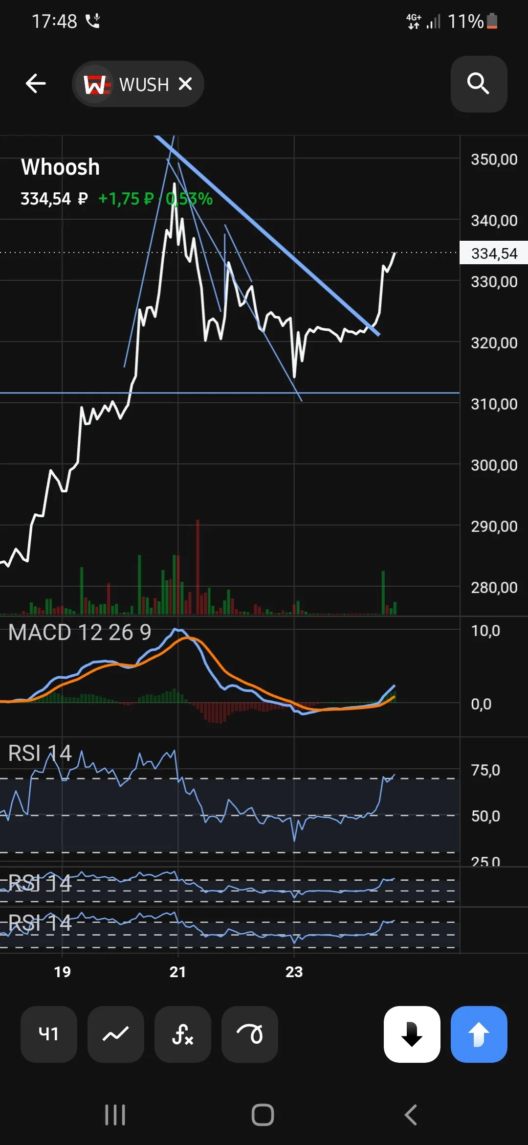
Task: Open the fx indicators menu
Action: click(183, 1034)
